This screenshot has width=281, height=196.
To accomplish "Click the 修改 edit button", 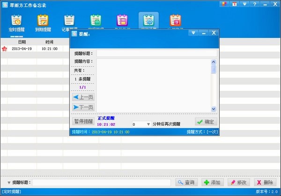I will 239,182.
